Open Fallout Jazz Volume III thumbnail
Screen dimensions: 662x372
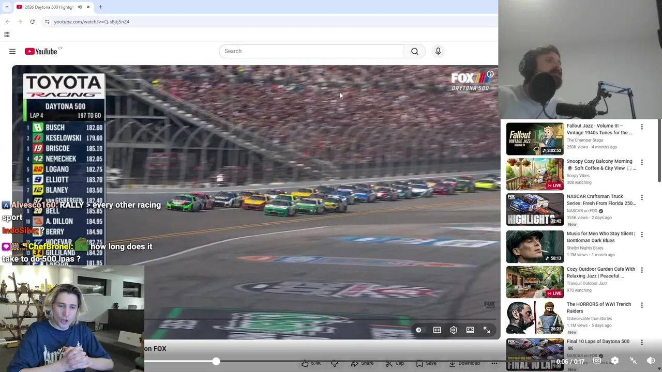[x=535, y=138]
